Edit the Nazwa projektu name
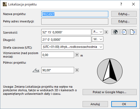140x109 pixels. [x=124, y=14]
